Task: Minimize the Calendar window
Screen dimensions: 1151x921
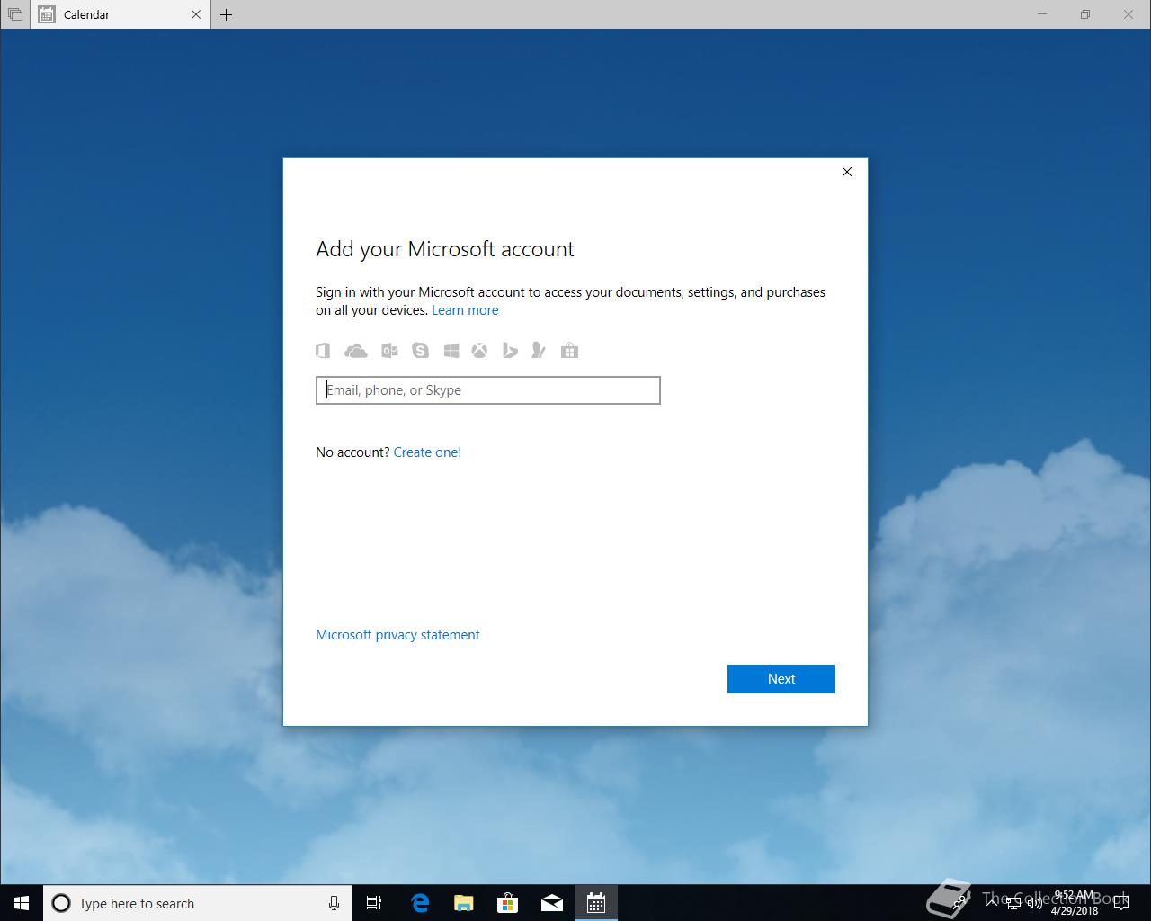Action: (1042, 14)
